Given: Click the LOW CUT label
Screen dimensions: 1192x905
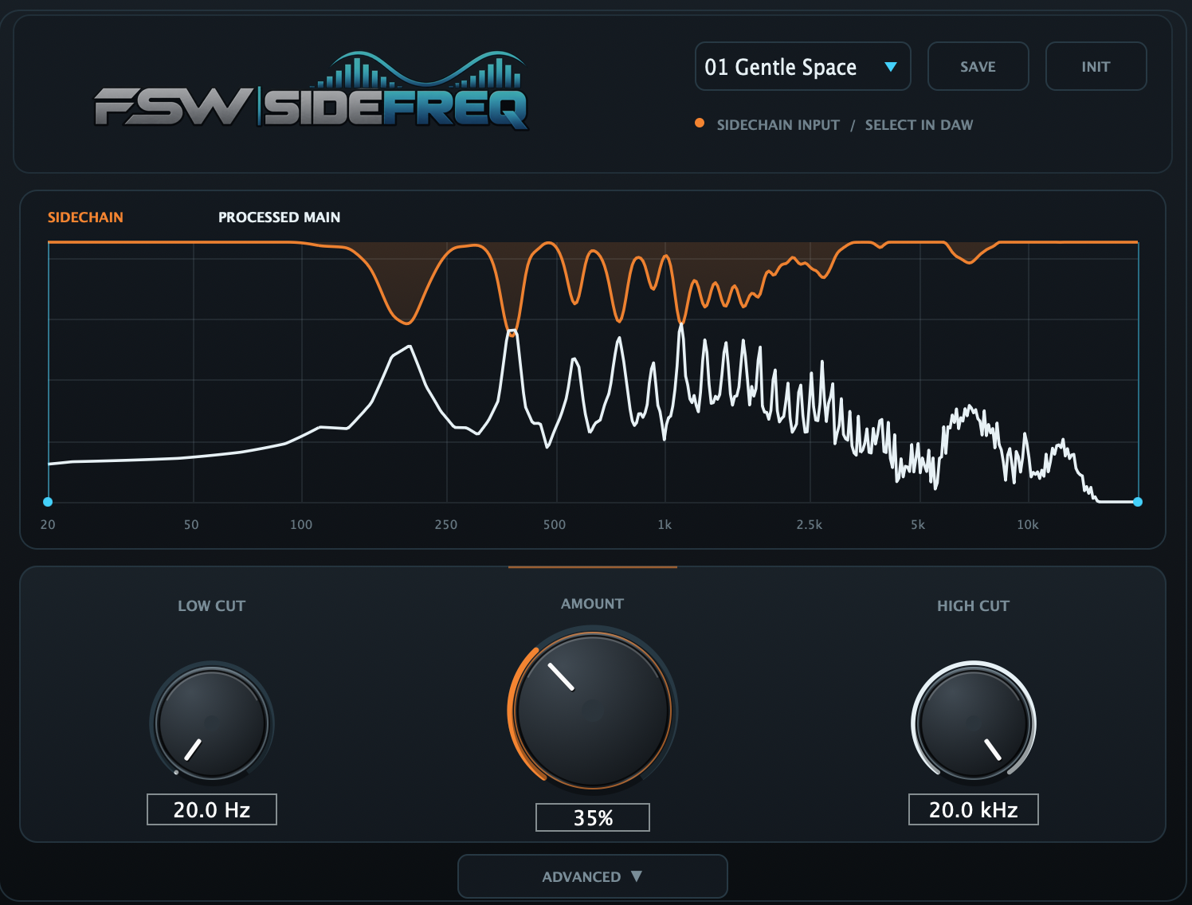Looking at the screenshot, I should click(x=212, y=606).
